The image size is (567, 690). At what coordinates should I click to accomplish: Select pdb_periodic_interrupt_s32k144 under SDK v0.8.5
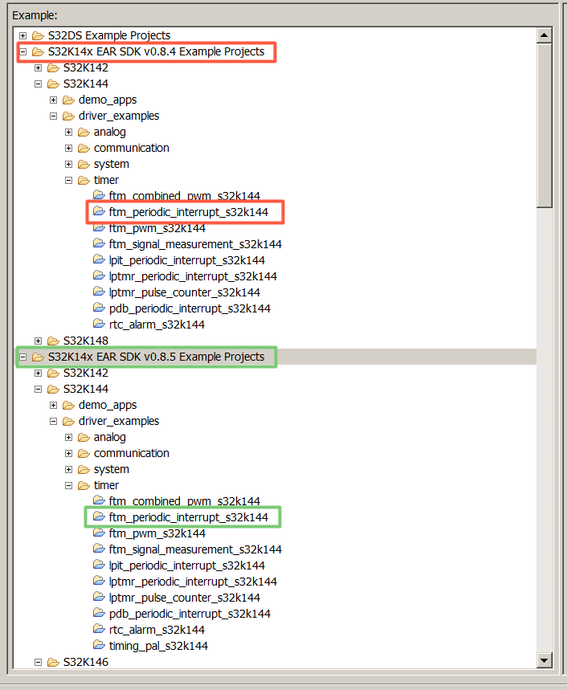click(190, 614)
